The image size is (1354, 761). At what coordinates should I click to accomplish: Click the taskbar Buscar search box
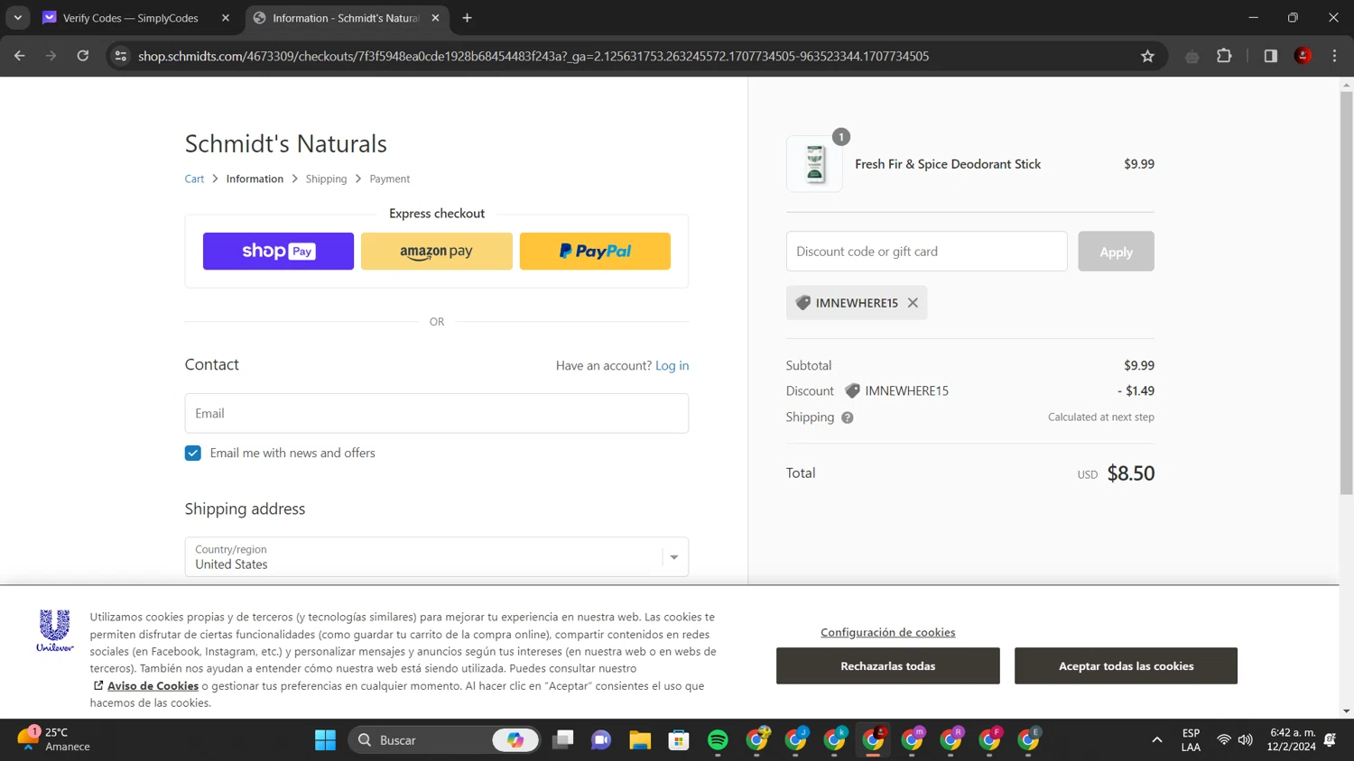point(442,740)
